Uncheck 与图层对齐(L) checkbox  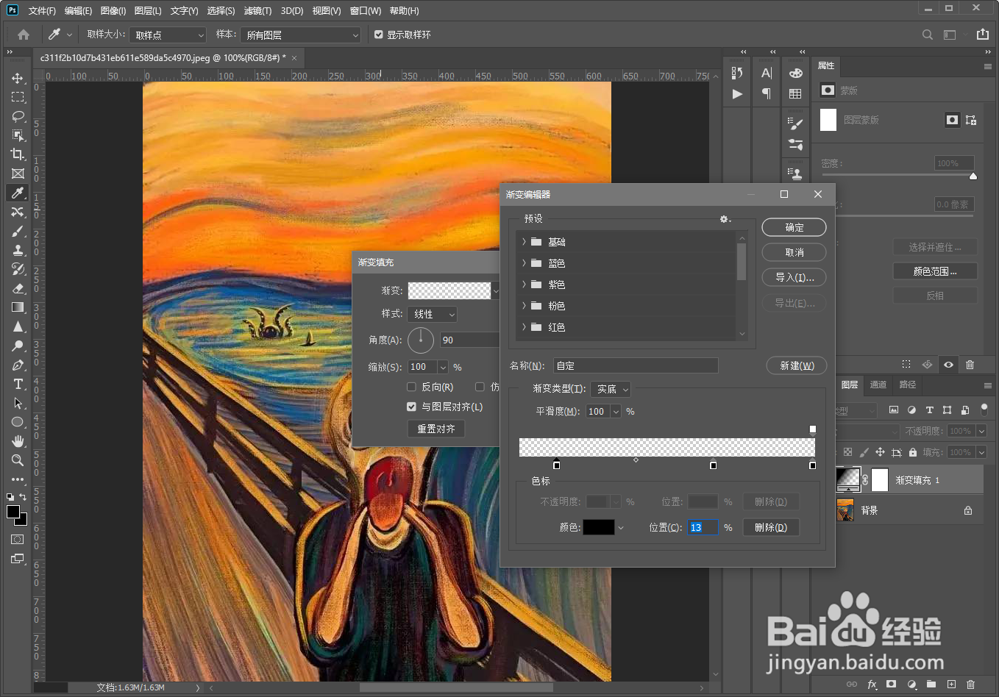pos(412,407)
